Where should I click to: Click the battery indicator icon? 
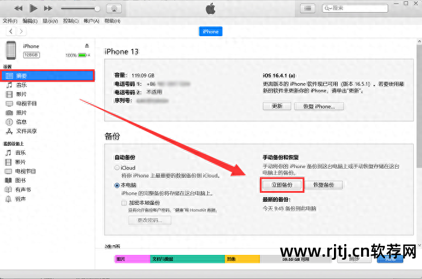click(82, 55)
